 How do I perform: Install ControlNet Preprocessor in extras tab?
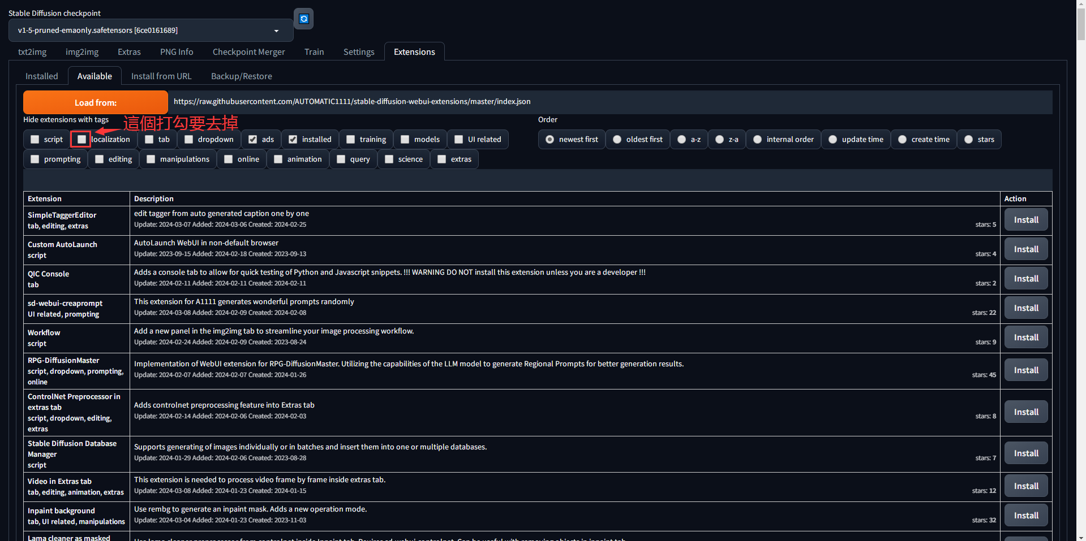point(1026,412)
